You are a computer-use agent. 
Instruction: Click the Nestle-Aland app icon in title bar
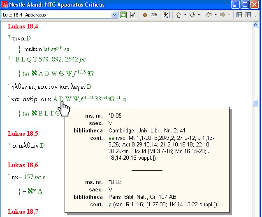click(5, 5)
